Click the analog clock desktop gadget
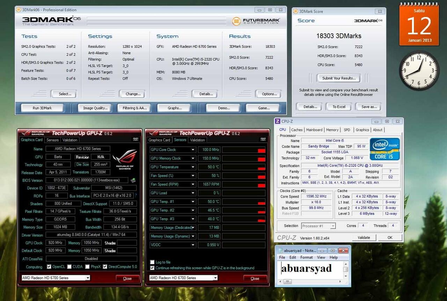The width and height of the screenshot is (447, 301). pyautogui.click(x=419, y=70)
